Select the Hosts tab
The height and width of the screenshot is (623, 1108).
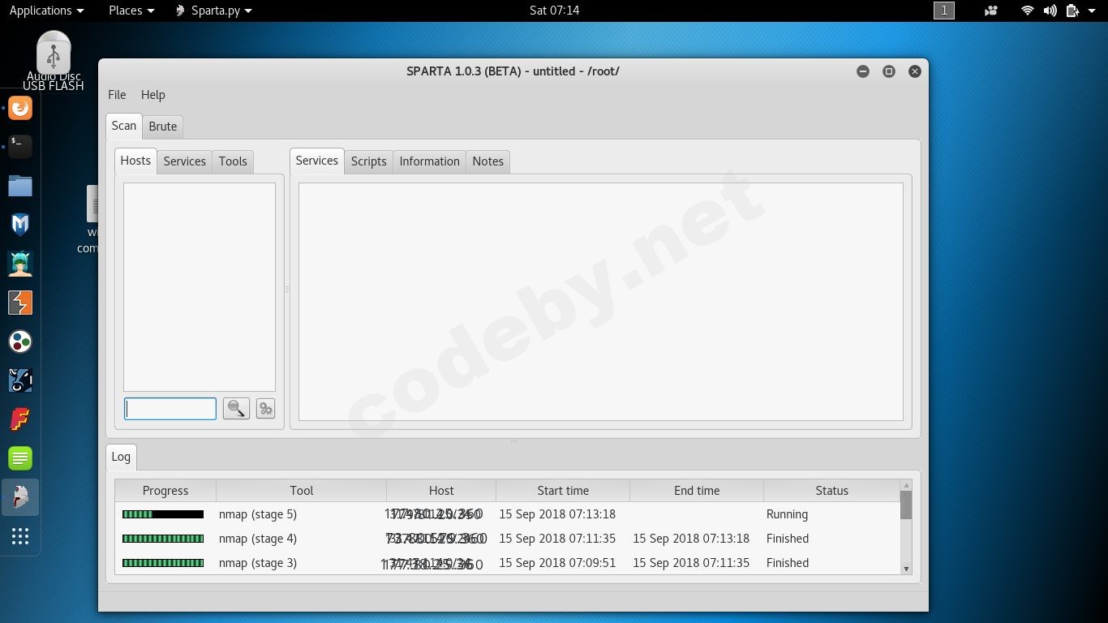(135, 161)
